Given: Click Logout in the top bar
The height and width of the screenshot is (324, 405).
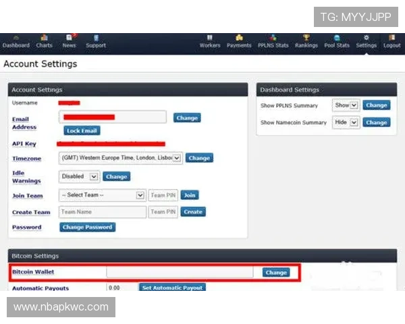Looking at the screenshot, I should click(391, 41).
